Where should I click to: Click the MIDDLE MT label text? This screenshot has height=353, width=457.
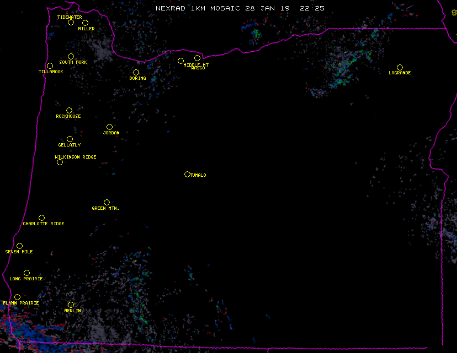click(196, 64)
